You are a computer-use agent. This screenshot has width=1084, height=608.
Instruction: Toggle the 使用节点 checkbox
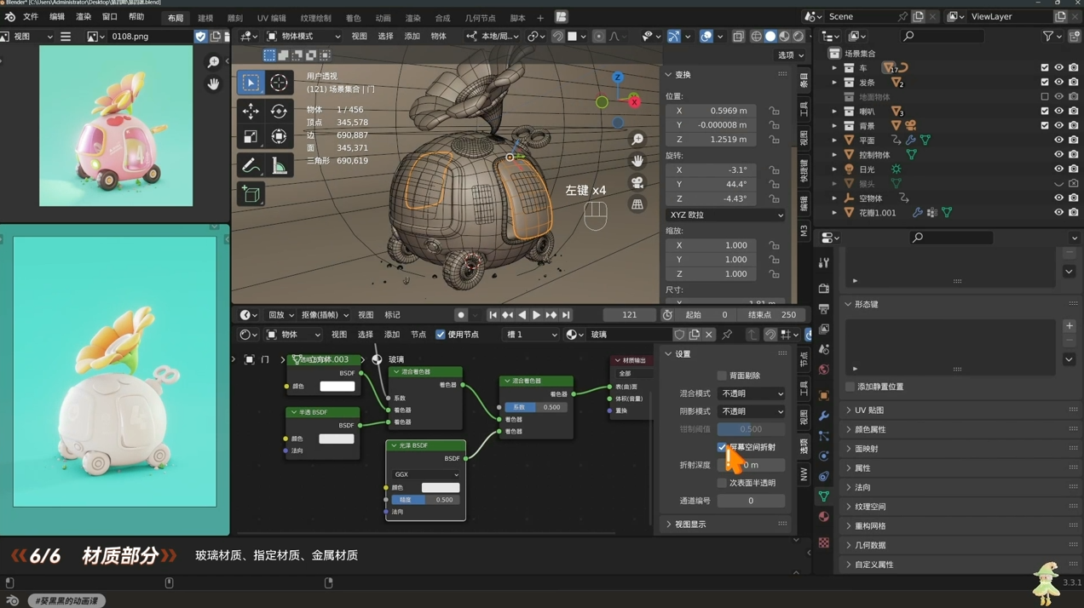(441, 335)
